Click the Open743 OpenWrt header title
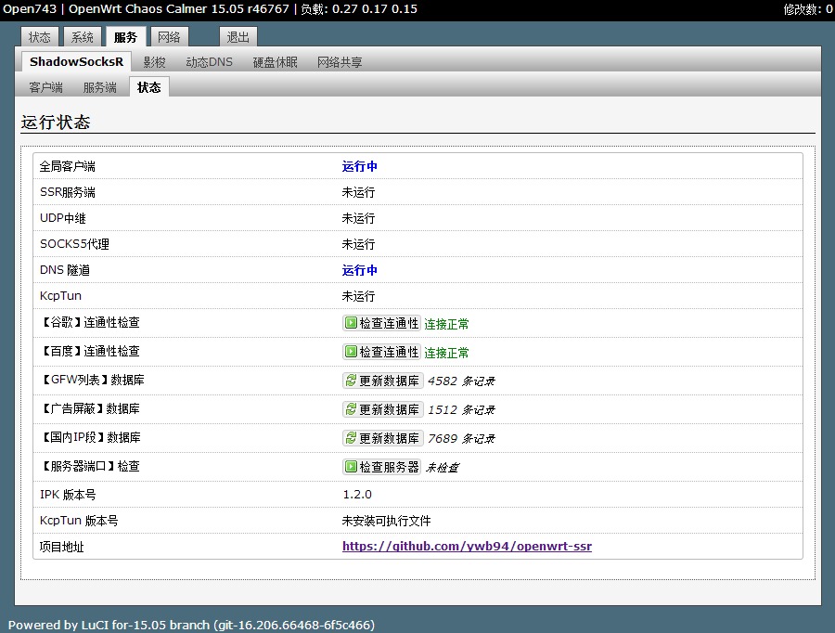This screenshot has height=633, width=835. pyautogui.click(x=146, y=9)
